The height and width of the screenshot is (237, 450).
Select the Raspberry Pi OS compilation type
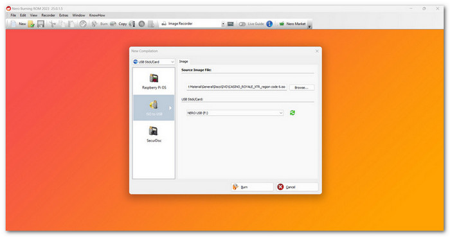click(154, 82)
